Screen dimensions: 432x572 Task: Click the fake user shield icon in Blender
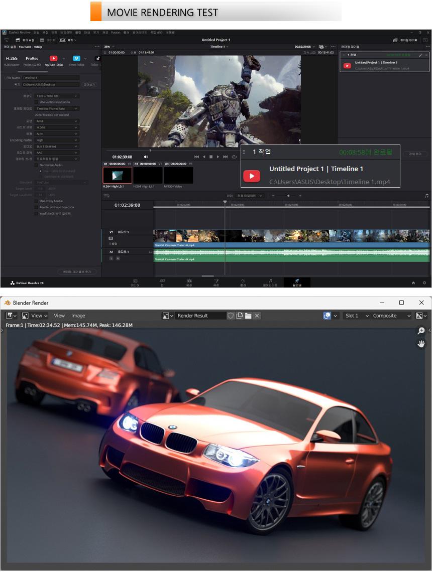(231, 316)
